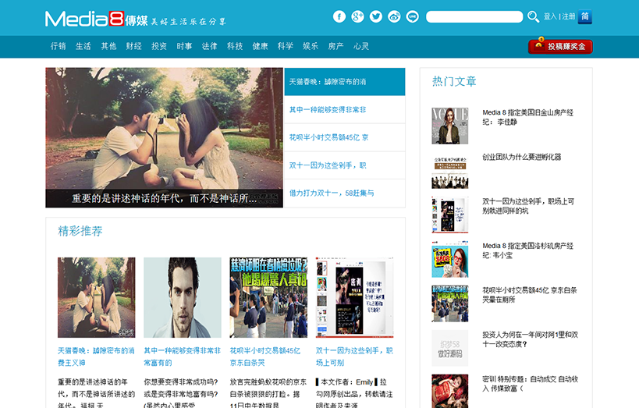Open the 登入 login link
This screenshot has height=408, width=639.
pyautogui.click(x=550, y=16)
